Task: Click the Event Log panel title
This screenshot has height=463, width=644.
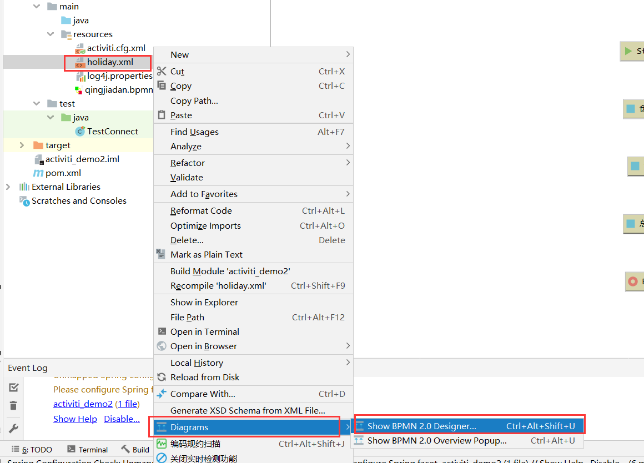Action: pyautogui.click(x=28, y=368)
